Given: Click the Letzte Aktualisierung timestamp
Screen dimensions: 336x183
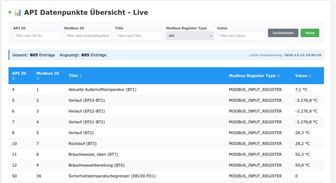Looking at the screenshot, I should tap(302, 55).
